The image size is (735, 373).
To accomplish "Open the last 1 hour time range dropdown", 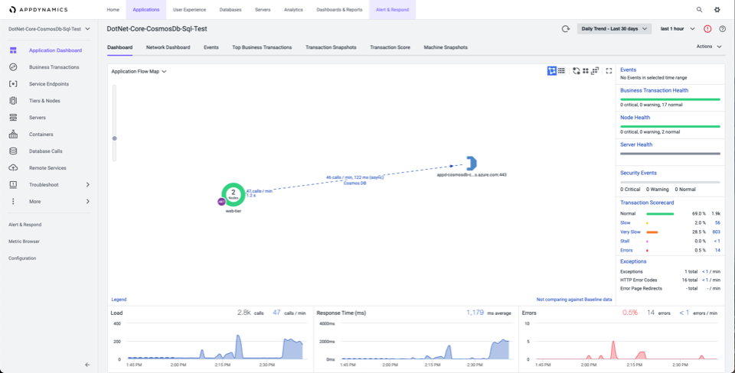I will point(678,29).
